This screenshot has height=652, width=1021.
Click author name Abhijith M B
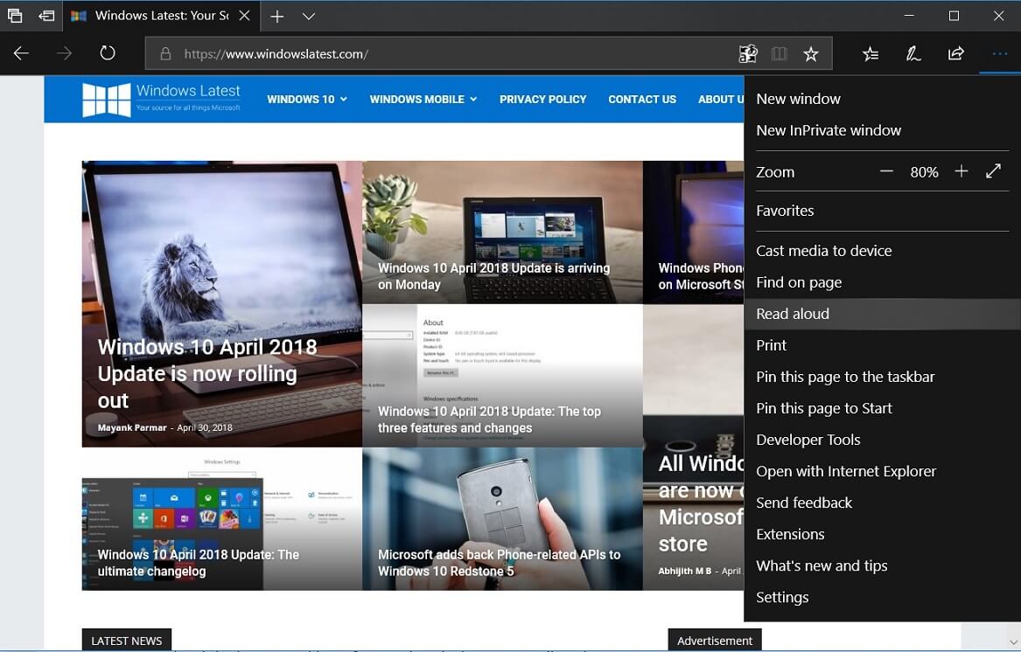point(684,571)
